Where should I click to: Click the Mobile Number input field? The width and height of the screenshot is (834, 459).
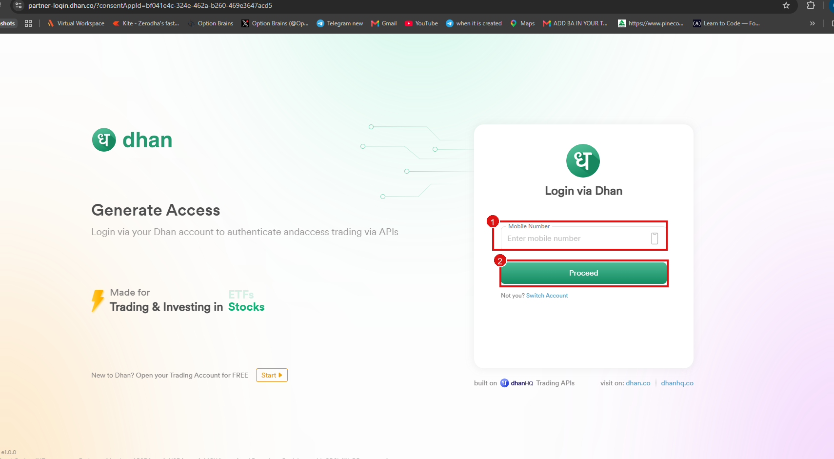[x=583, y=238]
